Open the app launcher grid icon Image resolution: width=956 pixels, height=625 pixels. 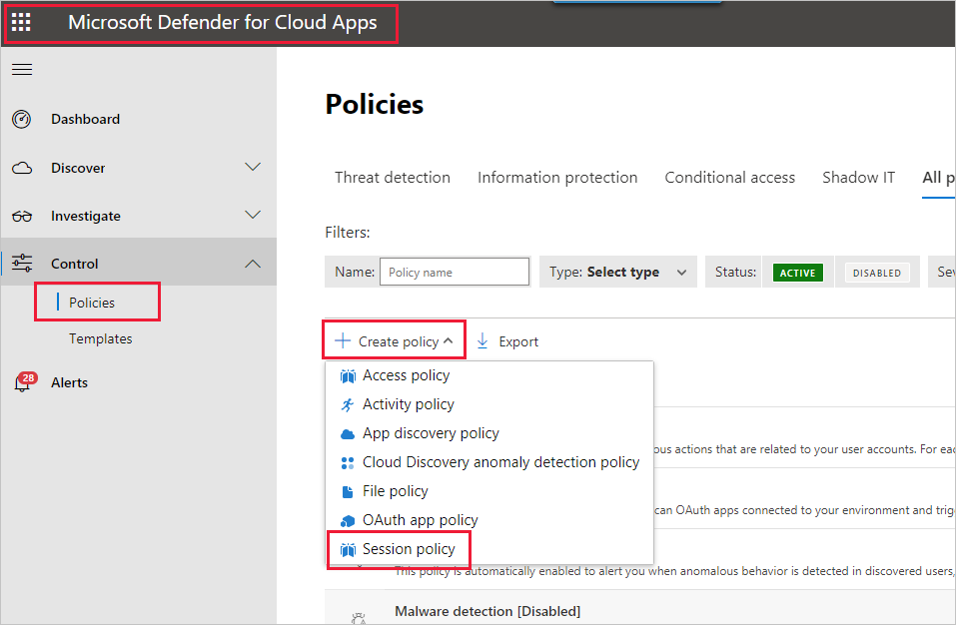click(x=21, y=22)
